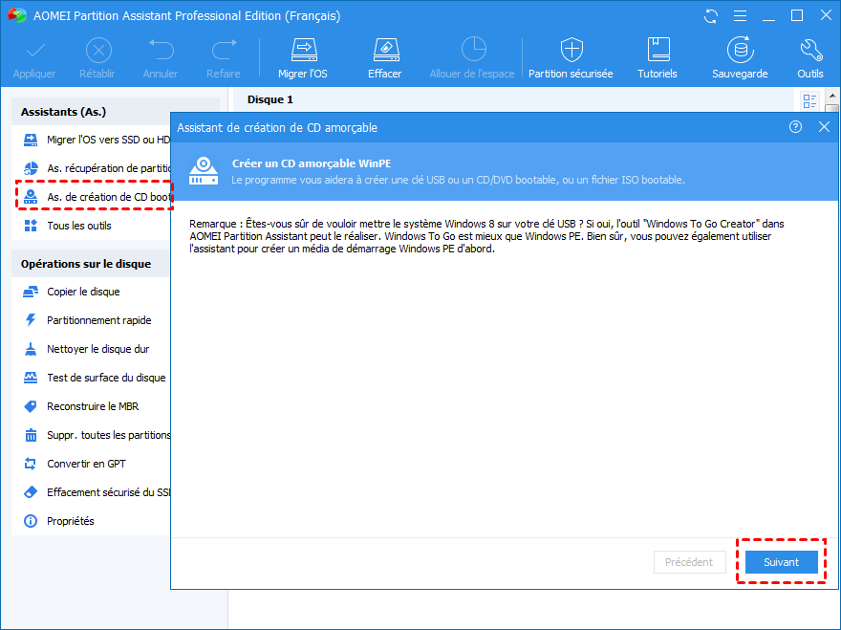The width and height of the screenshot is (841, 630).
Task: Select Migrer l'OS vers SSD ou HDD
Action: point(97,140)
